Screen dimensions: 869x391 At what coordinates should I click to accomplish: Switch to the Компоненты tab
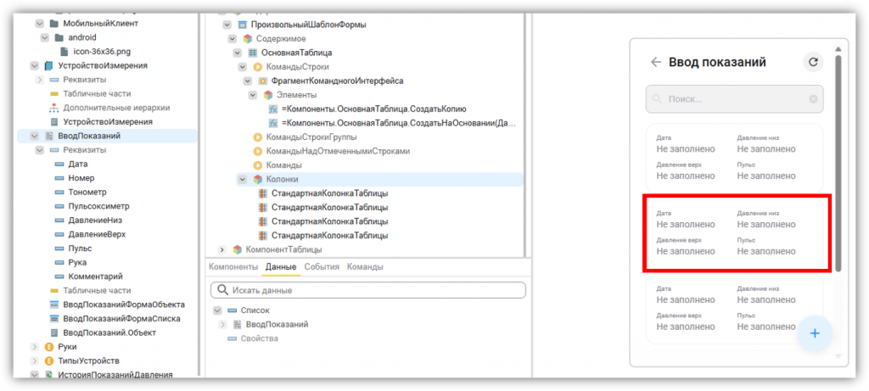233,267
